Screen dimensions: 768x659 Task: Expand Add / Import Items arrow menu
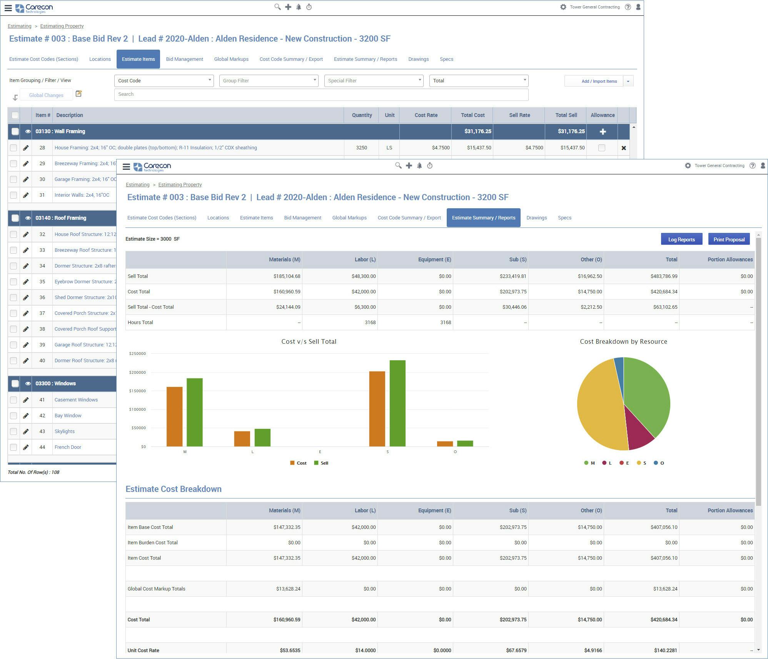(x=628, y=81)
